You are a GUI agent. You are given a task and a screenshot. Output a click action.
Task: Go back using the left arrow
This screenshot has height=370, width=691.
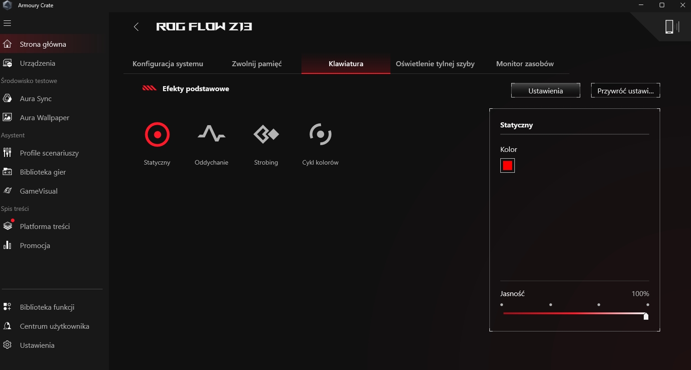point(136,27)
